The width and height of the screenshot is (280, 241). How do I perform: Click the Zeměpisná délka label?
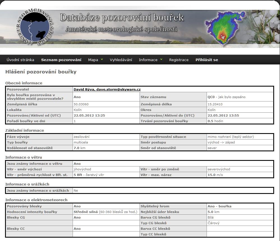point(156,104)
